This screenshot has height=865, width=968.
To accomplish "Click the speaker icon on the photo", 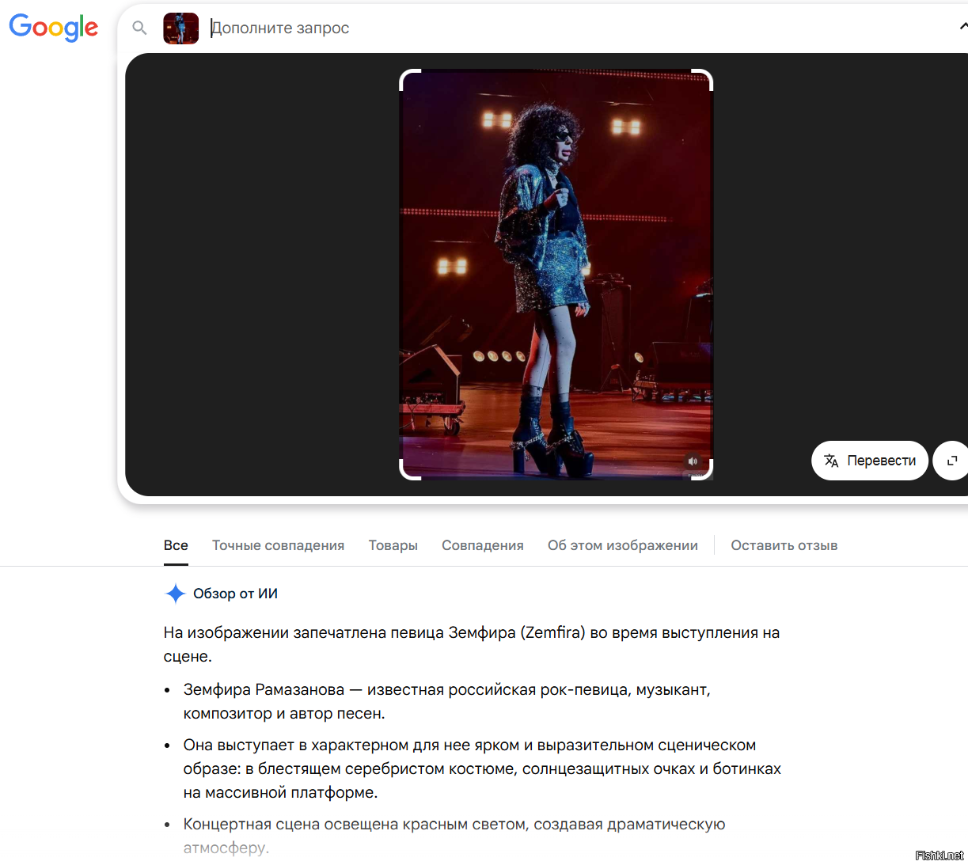I will click(693, 461).
